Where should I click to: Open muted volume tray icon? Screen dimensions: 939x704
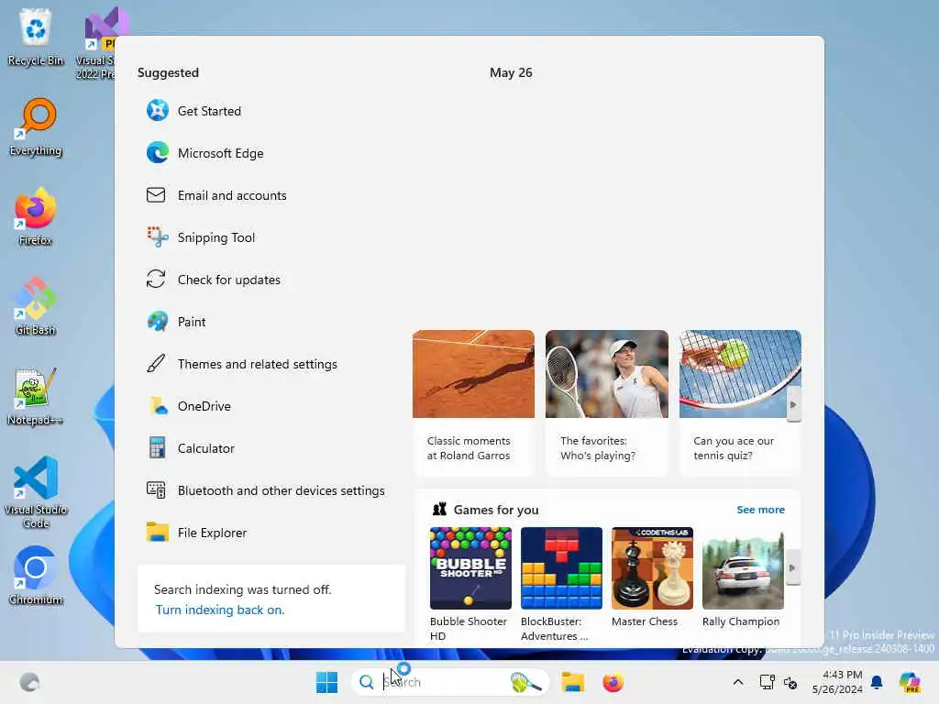(x=790, y=682)
